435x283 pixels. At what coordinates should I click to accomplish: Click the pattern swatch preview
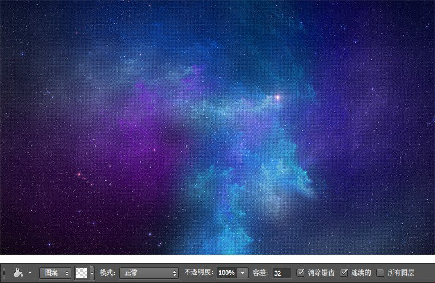click(x=82, y=273)
